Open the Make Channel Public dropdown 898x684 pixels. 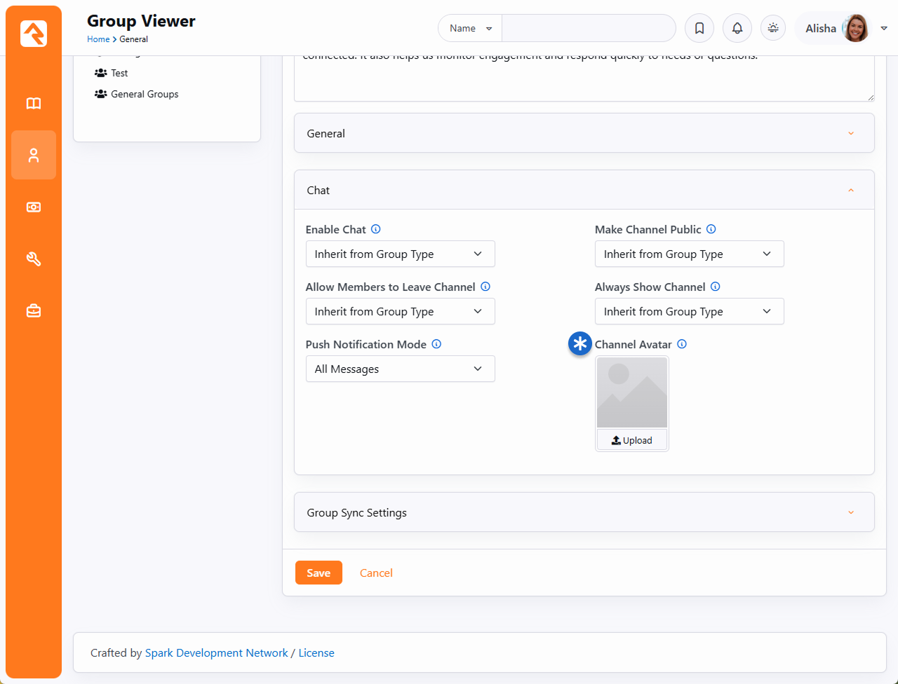click(689, 254)
